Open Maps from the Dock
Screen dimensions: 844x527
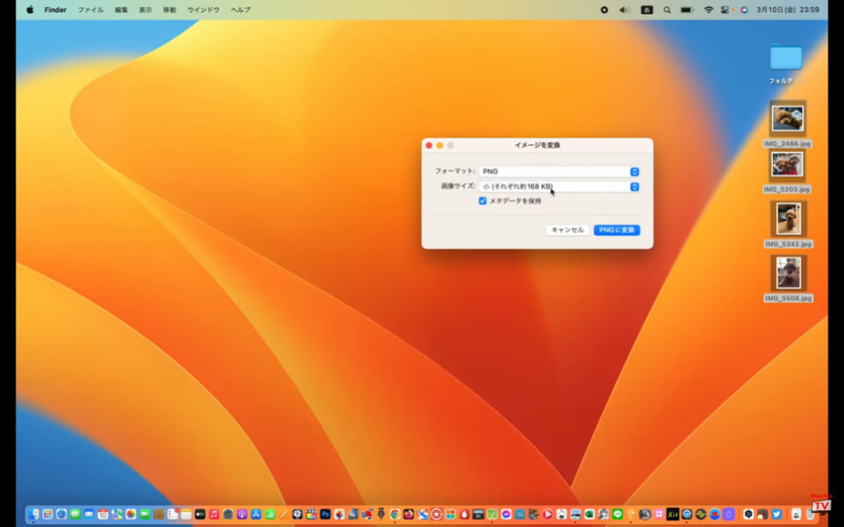pyautogui.click(x=117, y=514)
